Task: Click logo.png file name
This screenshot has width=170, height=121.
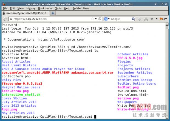Action: [9, 109]
